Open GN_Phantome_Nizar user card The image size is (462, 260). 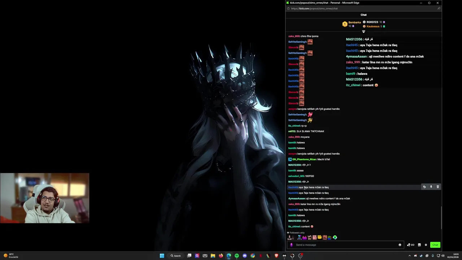pyautogui.click(x=304, y=159)
